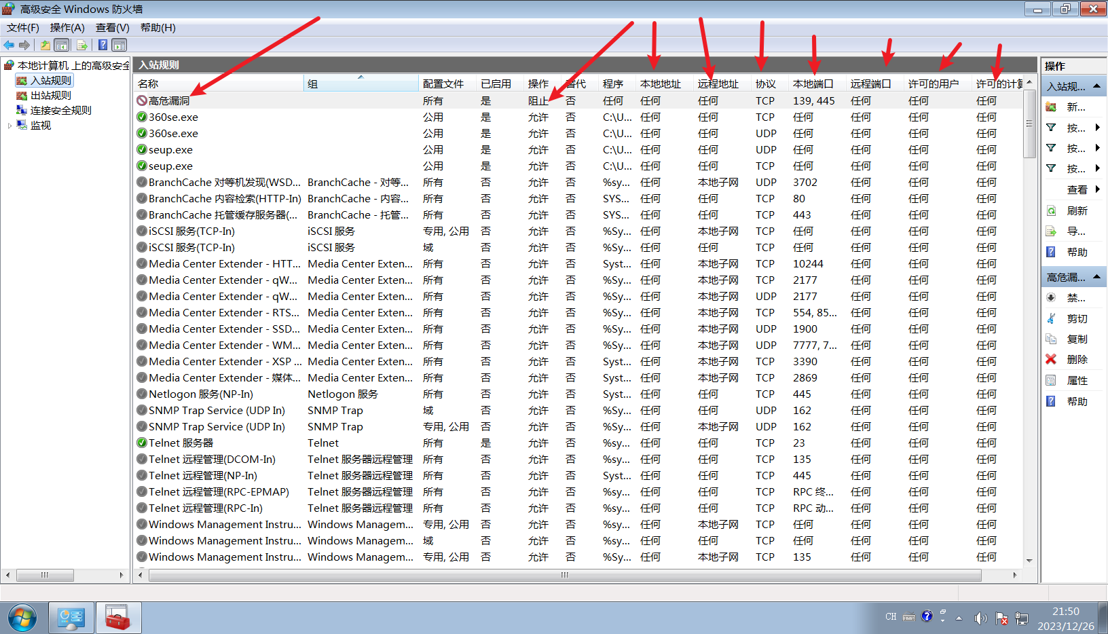Click the down arrow of the rule list scrollbar
This screenshot has height=634, width=1108.
point(1029,561)
